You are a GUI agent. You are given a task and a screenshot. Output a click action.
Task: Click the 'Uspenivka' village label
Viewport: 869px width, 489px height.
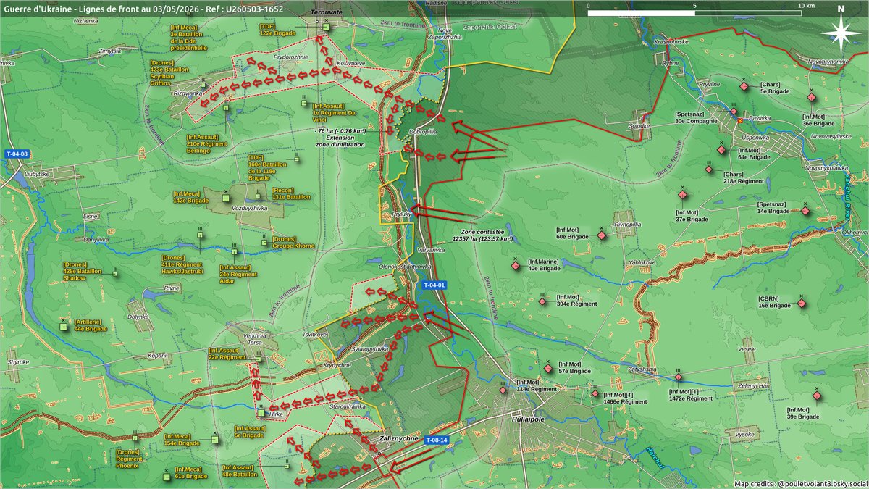tap(755, 137)
